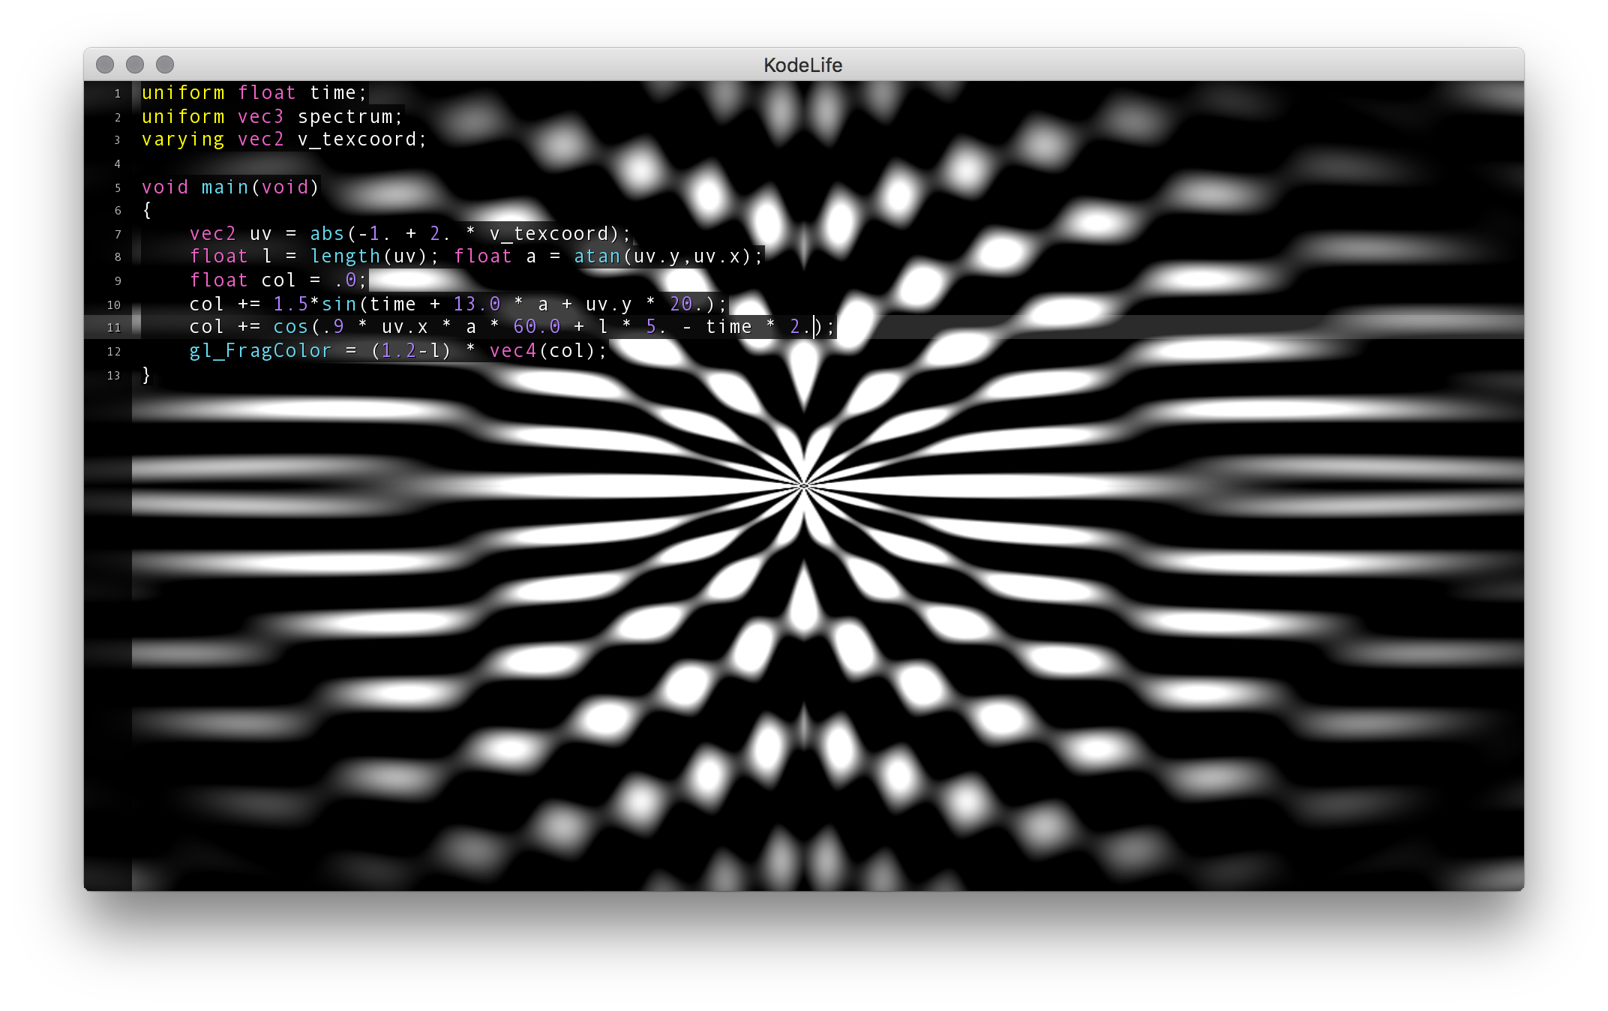Click 'atan' function call on line 8

pyautogui.click(x=597, y=257)
